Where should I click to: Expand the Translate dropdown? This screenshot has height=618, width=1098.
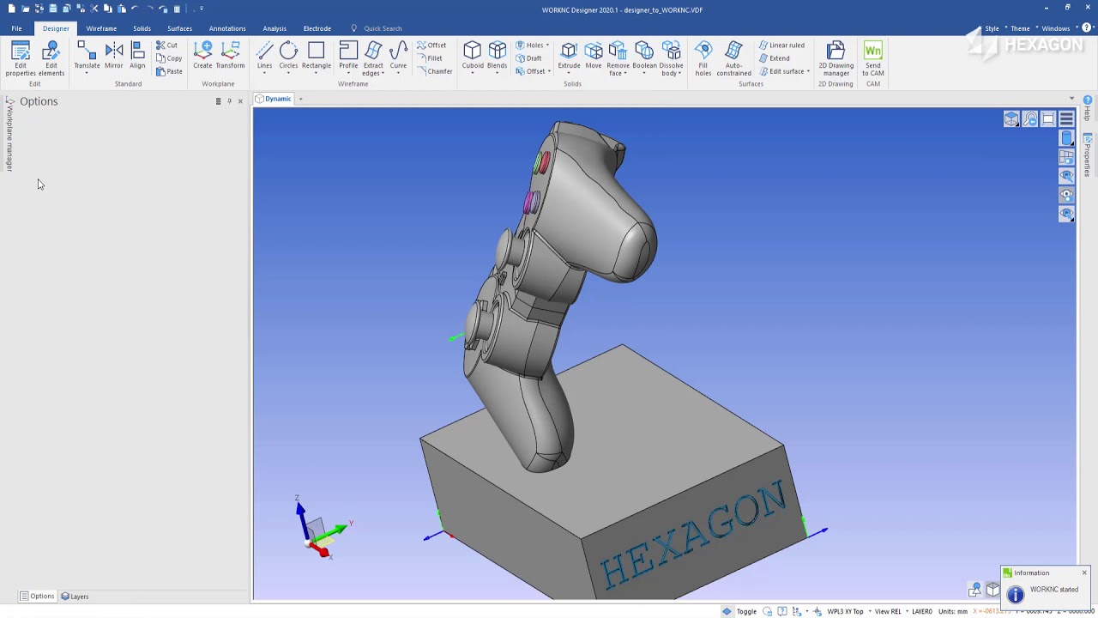[87, 72]
